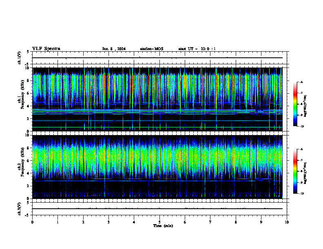
Task: Click the ch.1 spectrogram panel
Action: click(157, 99)
